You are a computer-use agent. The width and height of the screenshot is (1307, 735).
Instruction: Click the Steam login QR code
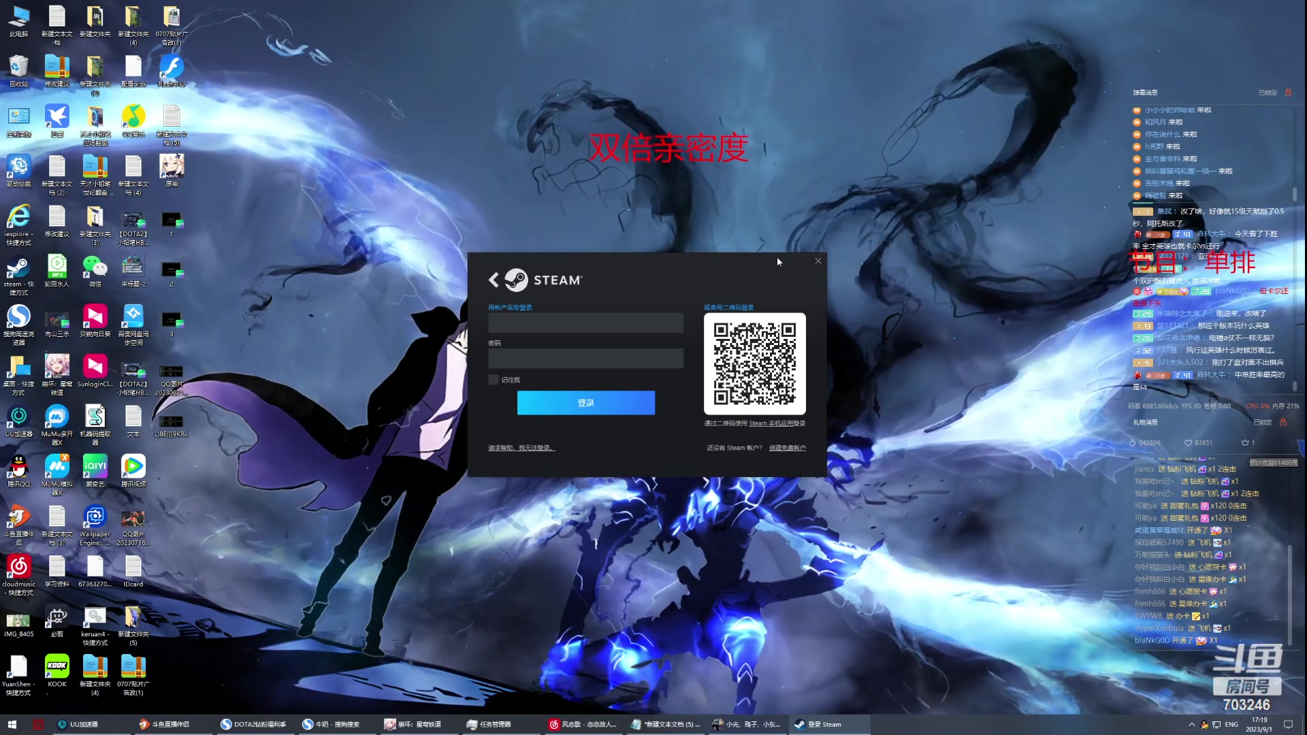(755, 364)
